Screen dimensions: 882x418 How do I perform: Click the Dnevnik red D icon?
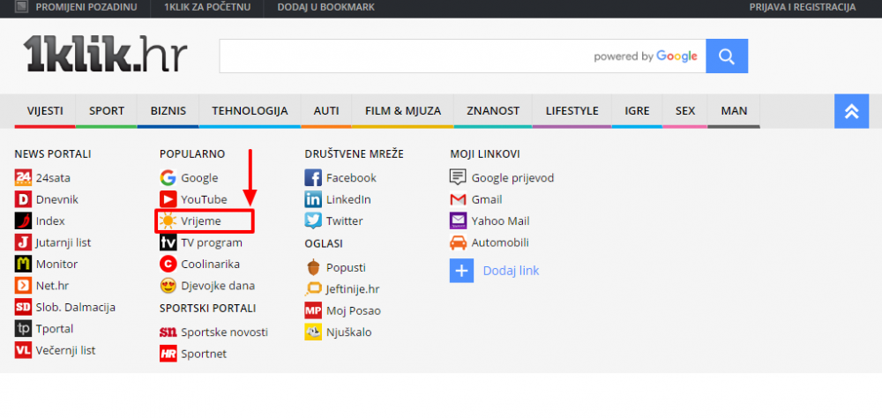point(23,199)
